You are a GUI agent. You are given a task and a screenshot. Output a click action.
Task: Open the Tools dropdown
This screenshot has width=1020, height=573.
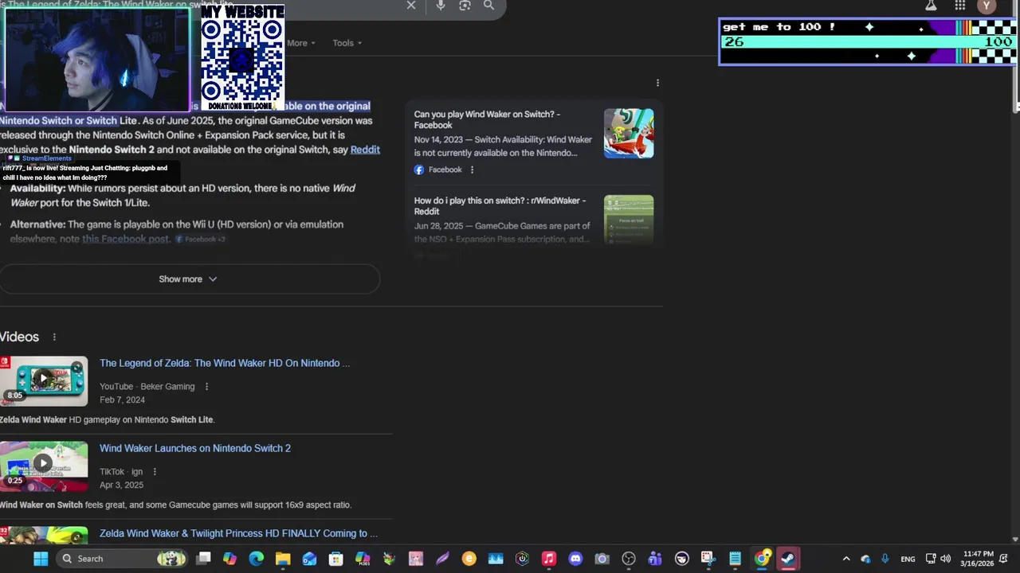347,43
